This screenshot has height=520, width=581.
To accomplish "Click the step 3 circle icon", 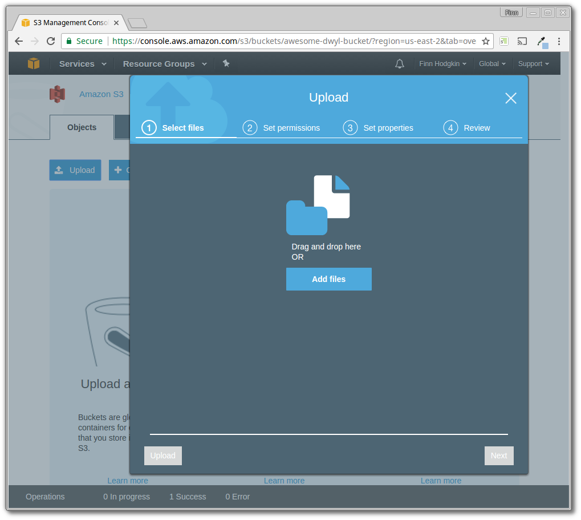I will (350, 128).
